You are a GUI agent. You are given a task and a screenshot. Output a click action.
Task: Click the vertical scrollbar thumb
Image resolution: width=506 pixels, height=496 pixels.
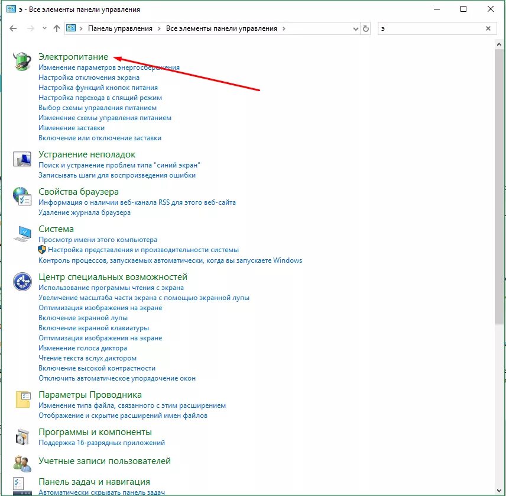click(x=499, y=186)
